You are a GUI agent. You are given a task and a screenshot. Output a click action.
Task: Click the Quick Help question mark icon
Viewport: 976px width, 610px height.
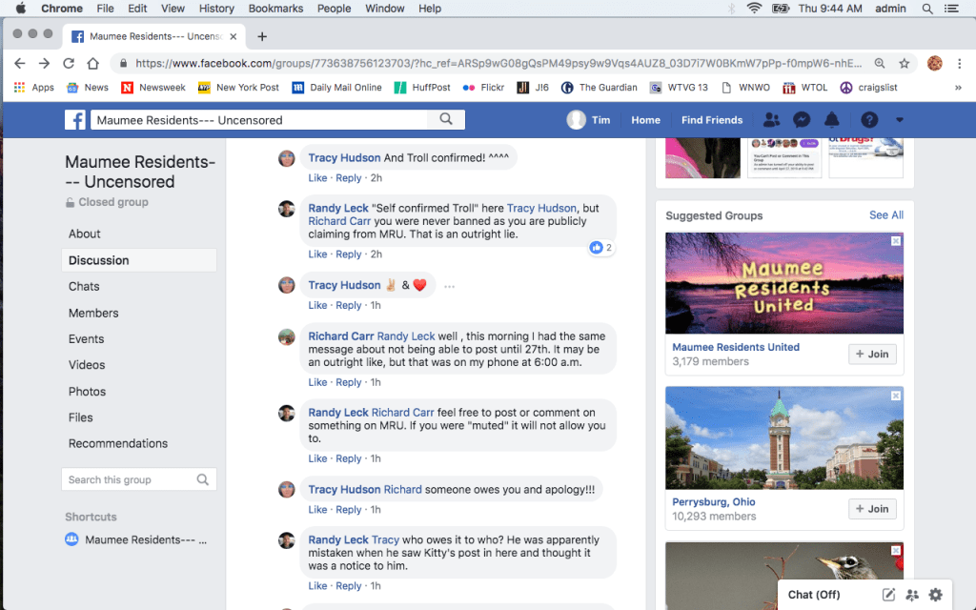tap(869, 120)
